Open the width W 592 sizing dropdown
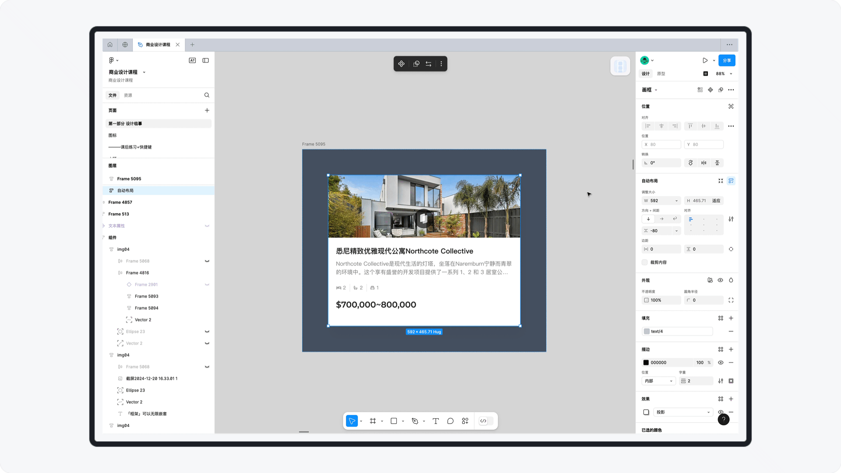This screenshot has width=841, height=473. (x=676, y=201)
